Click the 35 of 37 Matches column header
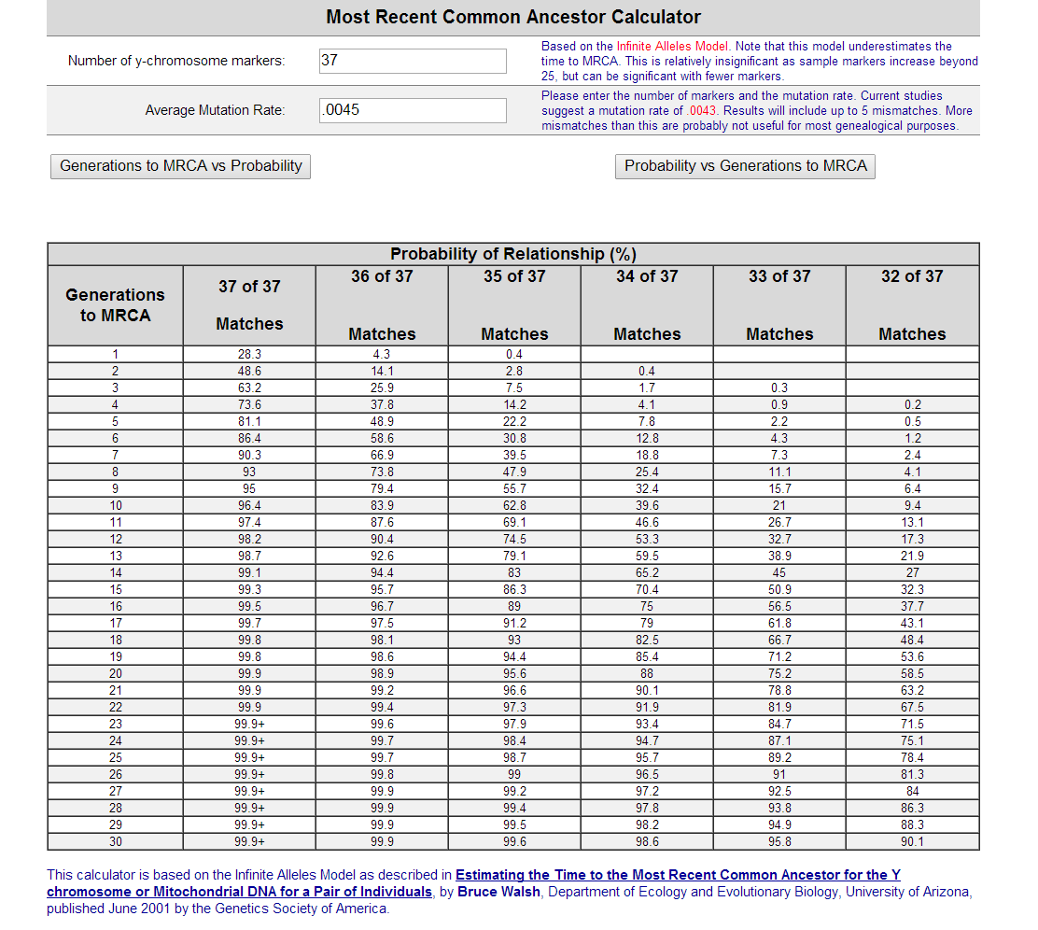Screen dimensions: 1038x930 coord(514,305)
